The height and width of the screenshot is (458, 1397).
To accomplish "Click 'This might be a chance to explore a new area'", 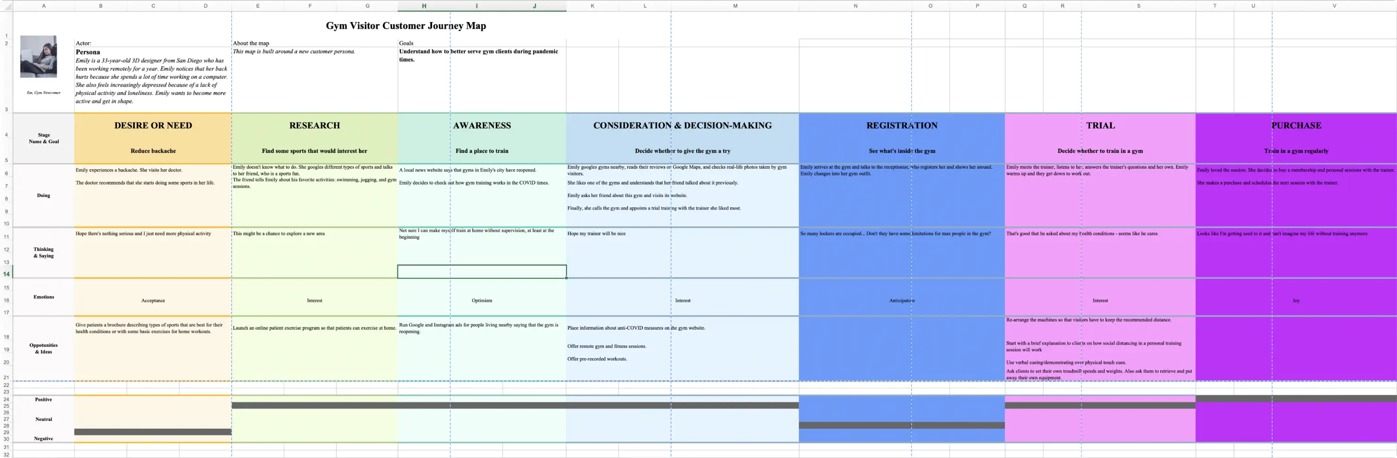I will (279, 233).
